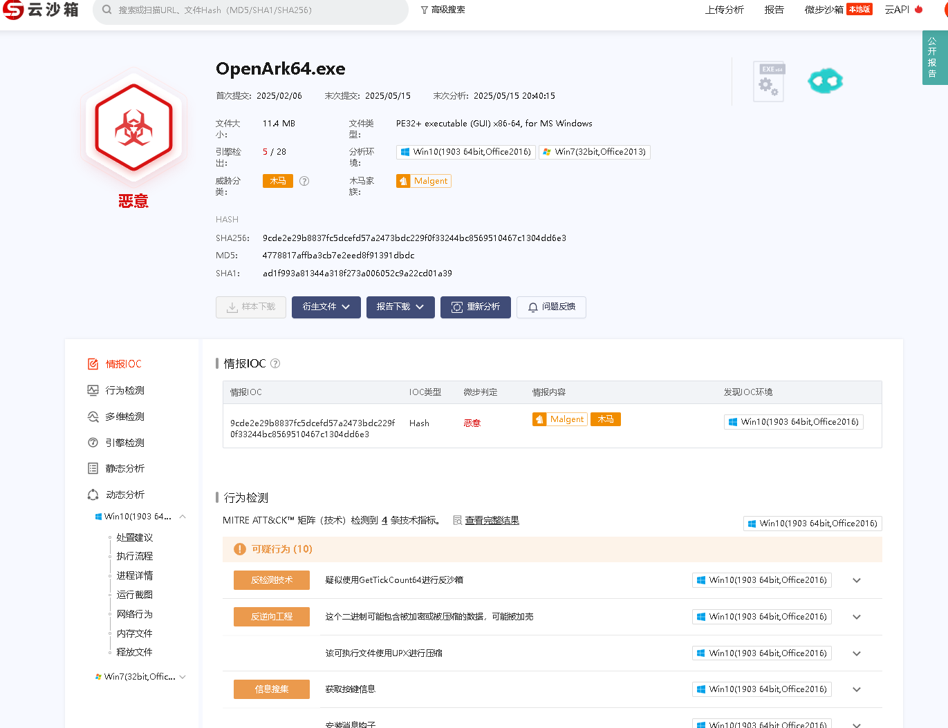Select 动态分析 in sidebar
The image size is (948, 728).
tap(124, 495)
